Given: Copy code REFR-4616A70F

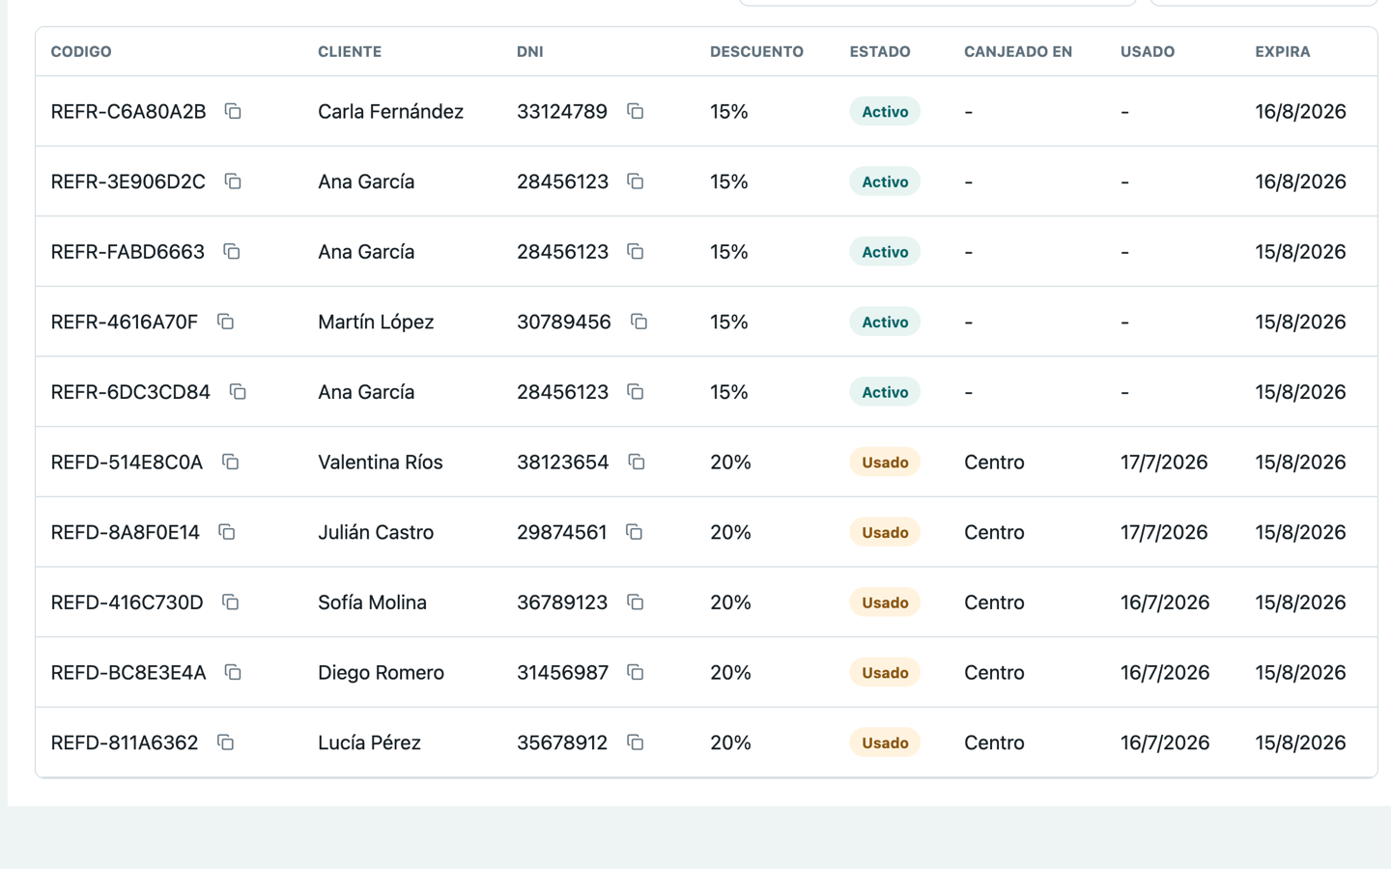Looking at the screenshot, I should 226,322.
